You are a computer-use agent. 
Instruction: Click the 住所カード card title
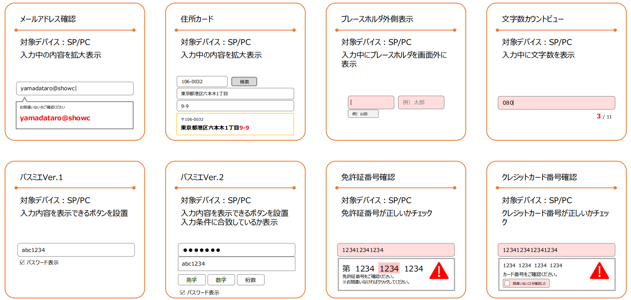coord(197,19)
